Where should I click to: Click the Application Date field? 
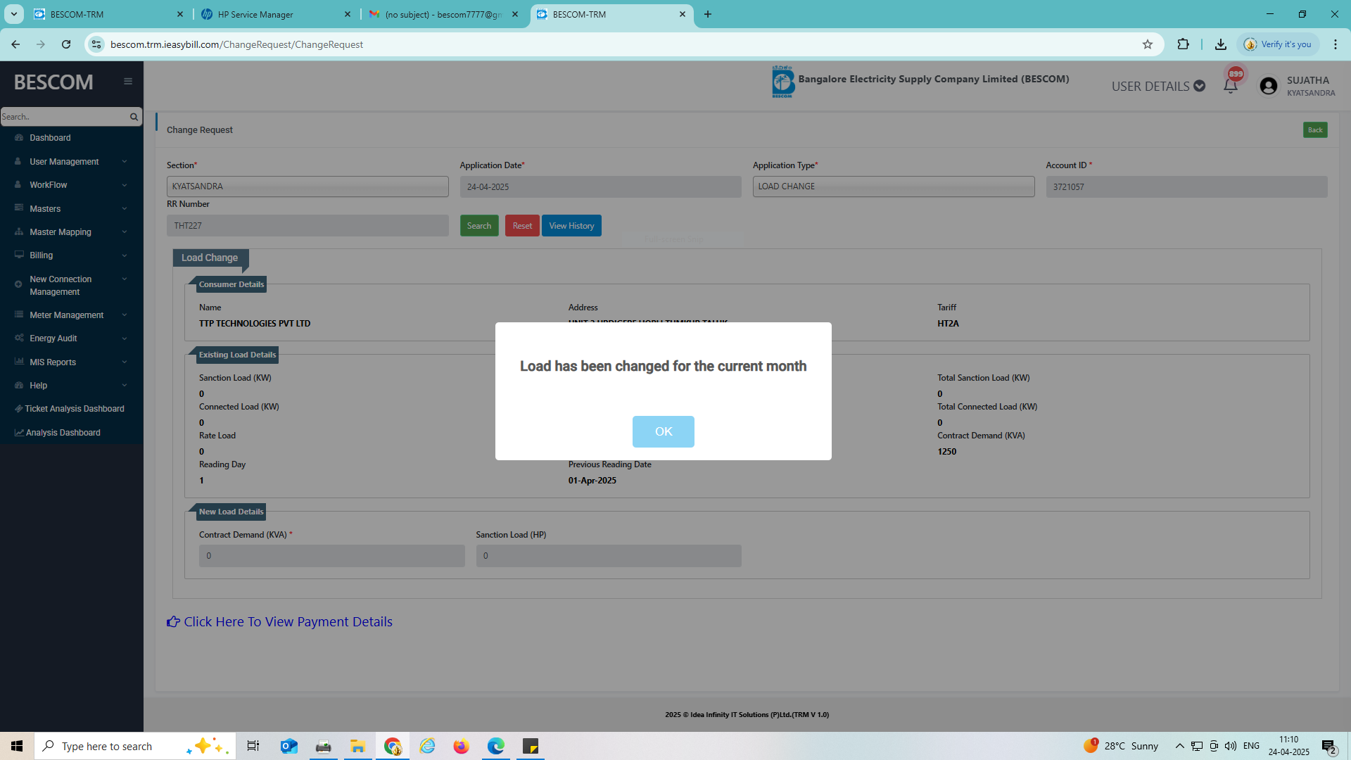600,186
